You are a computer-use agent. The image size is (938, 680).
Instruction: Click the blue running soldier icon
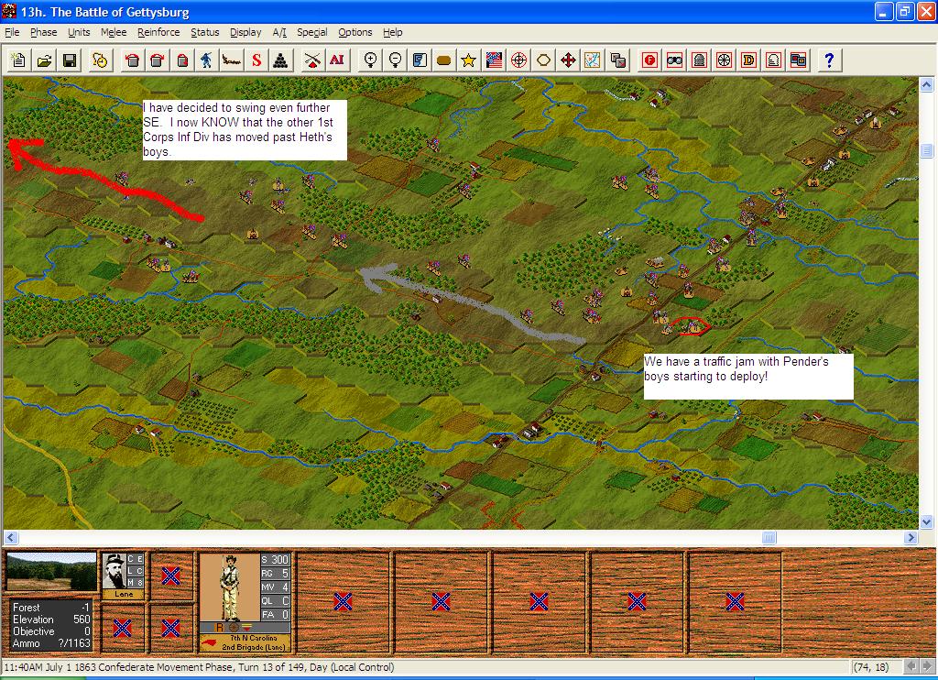(206, 60)
